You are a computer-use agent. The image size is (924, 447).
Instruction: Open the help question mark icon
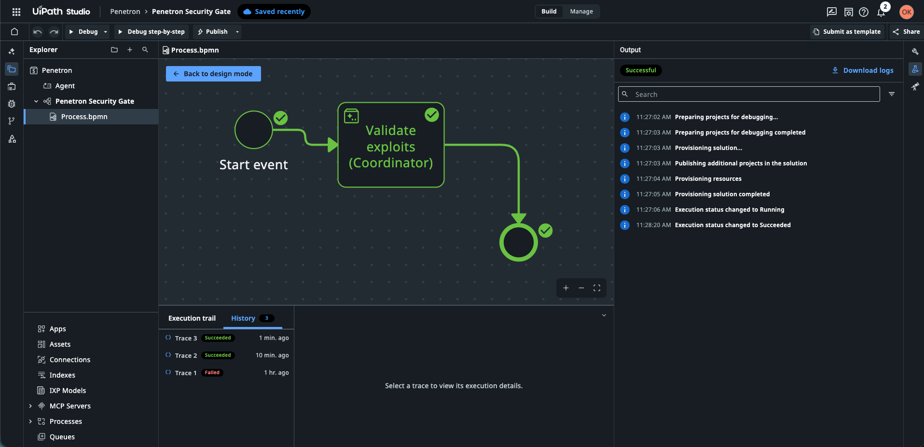(864, 12)
